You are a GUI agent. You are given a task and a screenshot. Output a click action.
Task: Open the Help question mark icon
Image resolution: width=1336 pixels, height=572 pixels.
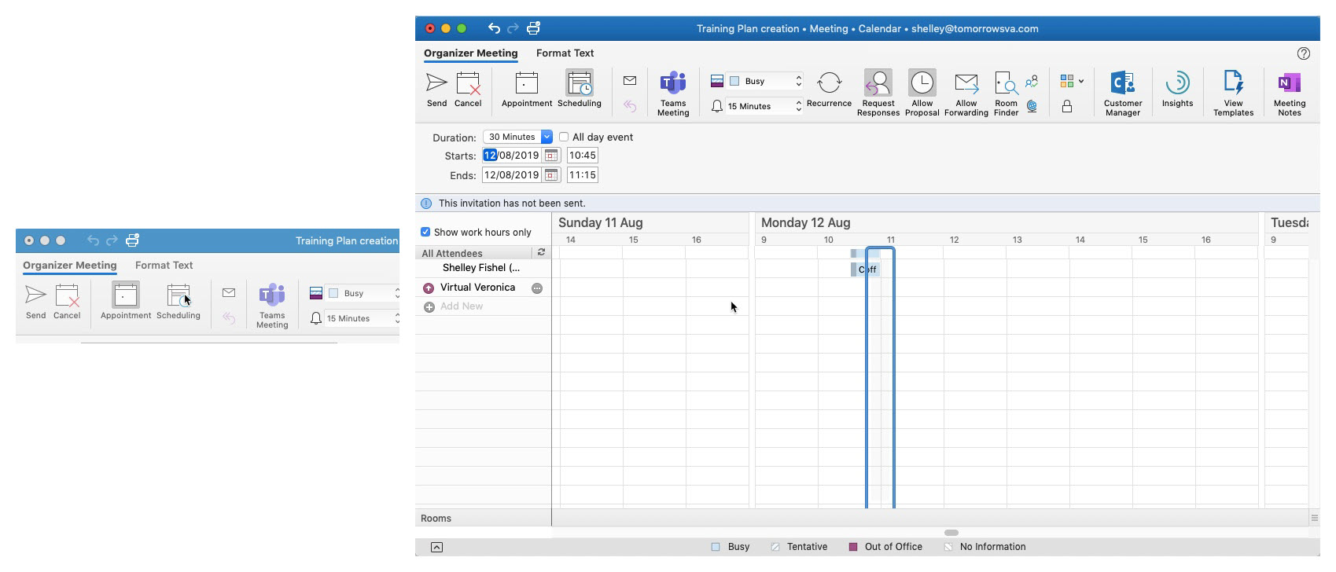point(1304,53)
